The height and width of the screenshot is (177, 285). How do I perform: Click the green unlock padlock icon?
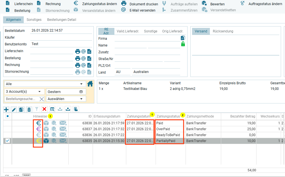click(x=183, y=44)
